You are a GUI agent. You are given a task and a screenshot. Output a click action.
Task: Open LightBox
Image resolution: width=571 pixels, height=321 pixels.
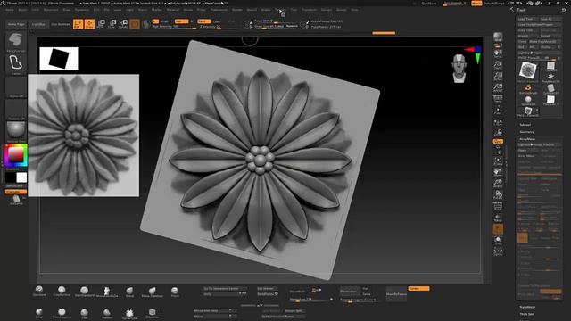point(38,24)
